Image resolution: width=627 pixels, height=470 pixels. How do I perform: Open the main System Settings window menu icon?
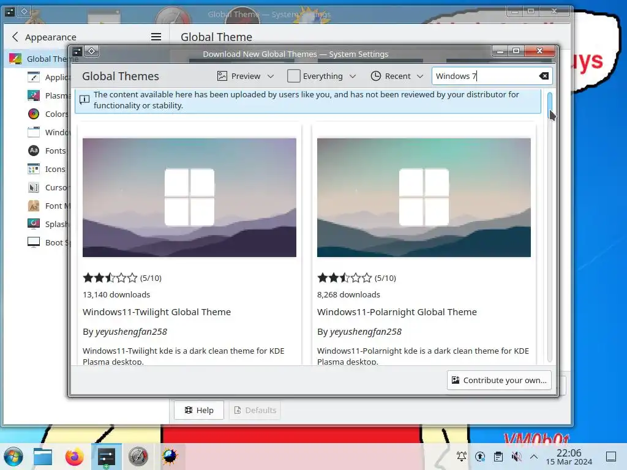pyautogui.click(x=10, y=12)
